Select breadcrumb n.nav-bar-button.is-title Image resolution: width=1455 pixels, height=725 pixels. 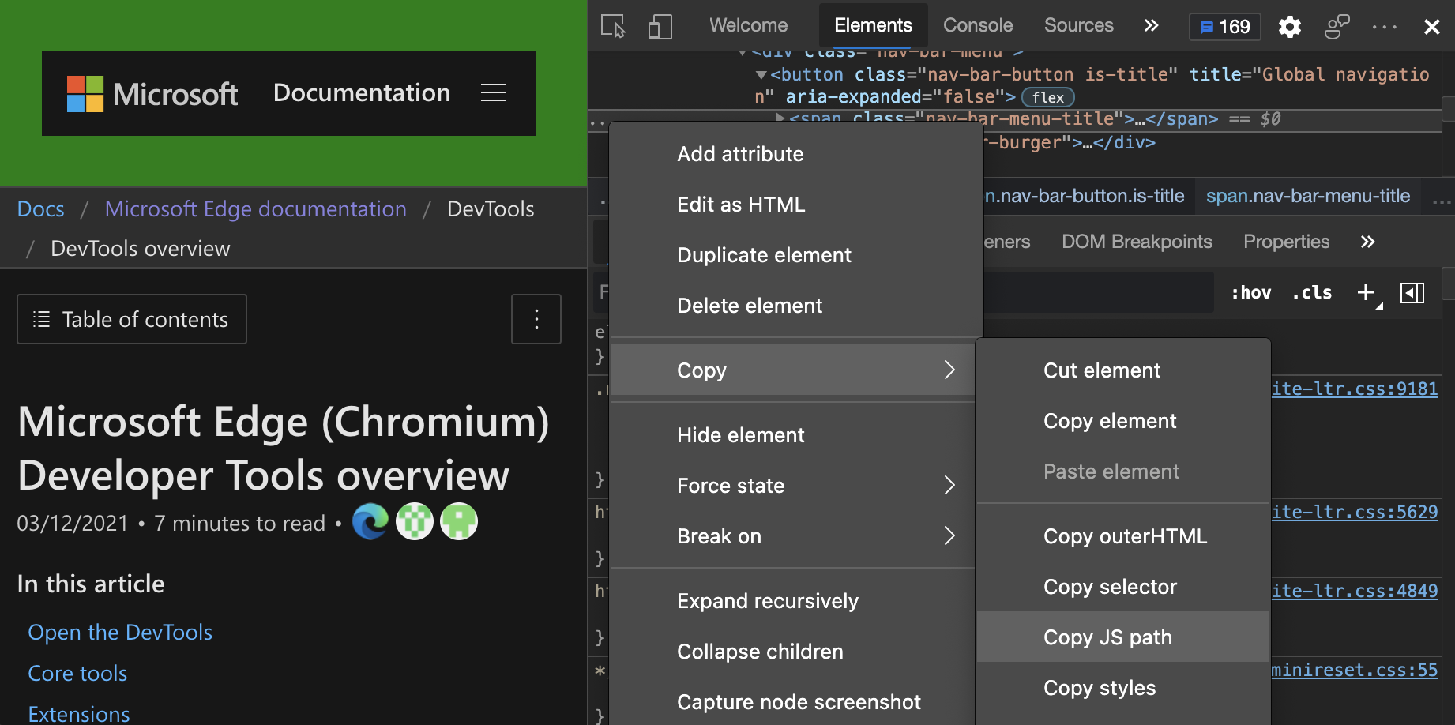click(x=1085, y=196)
